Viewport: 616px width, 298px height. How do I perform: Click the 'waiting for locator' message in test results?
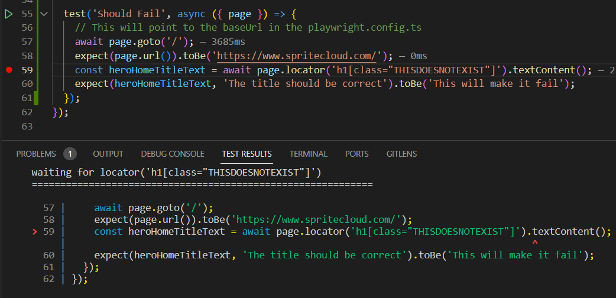click(x=176, y=172)
